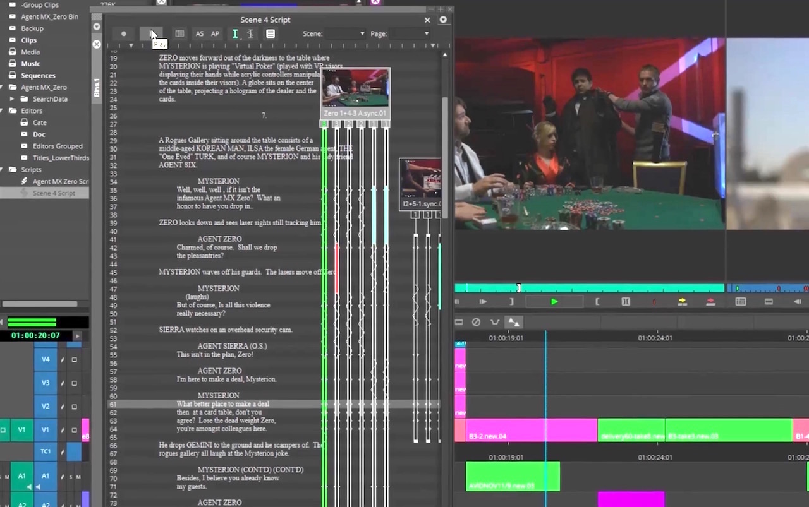Select the green I-beam text cursor tool

click(235, 33)
